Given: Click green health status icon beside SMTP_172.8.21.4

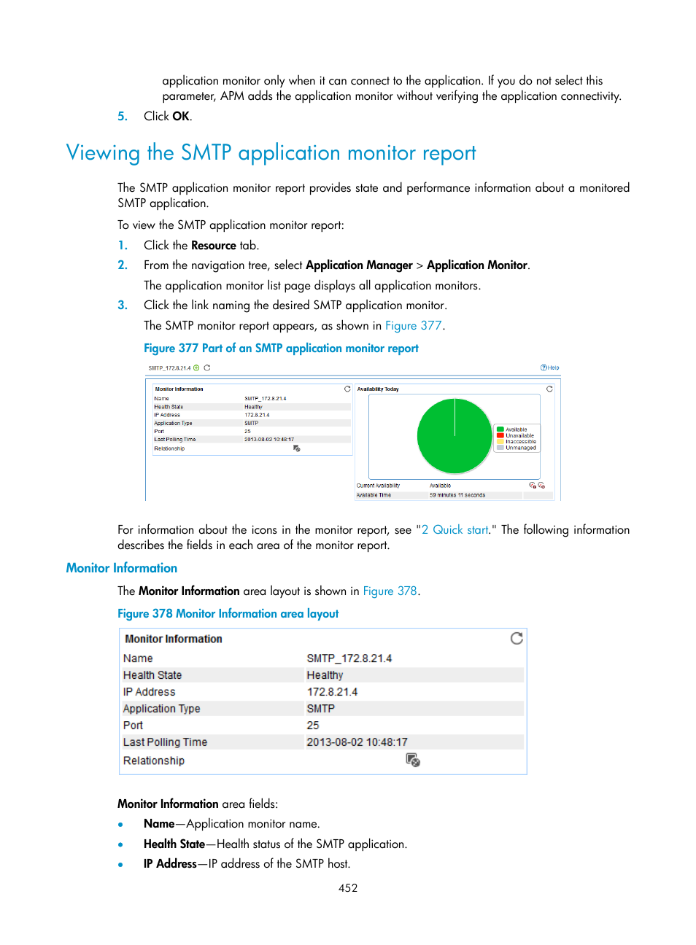Looking at the screenshot, I should click(196, 368).
